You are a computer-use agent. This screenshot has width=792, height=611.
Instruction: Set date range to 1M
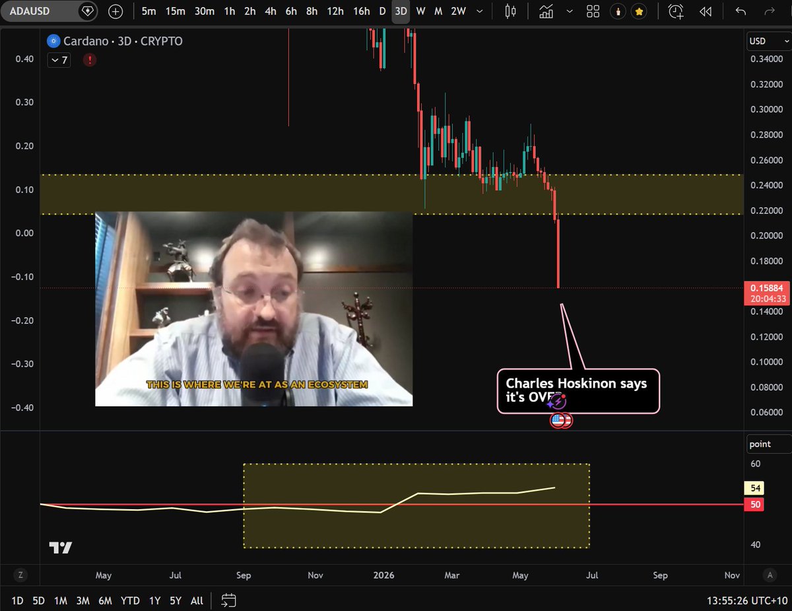point(61,600)
